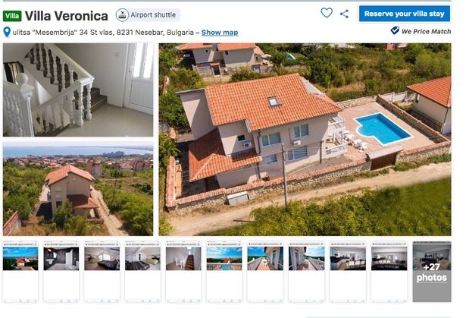Open the Show map link
Screen dimensions: 466x318
pyautogui.click(x=220, y=33)
